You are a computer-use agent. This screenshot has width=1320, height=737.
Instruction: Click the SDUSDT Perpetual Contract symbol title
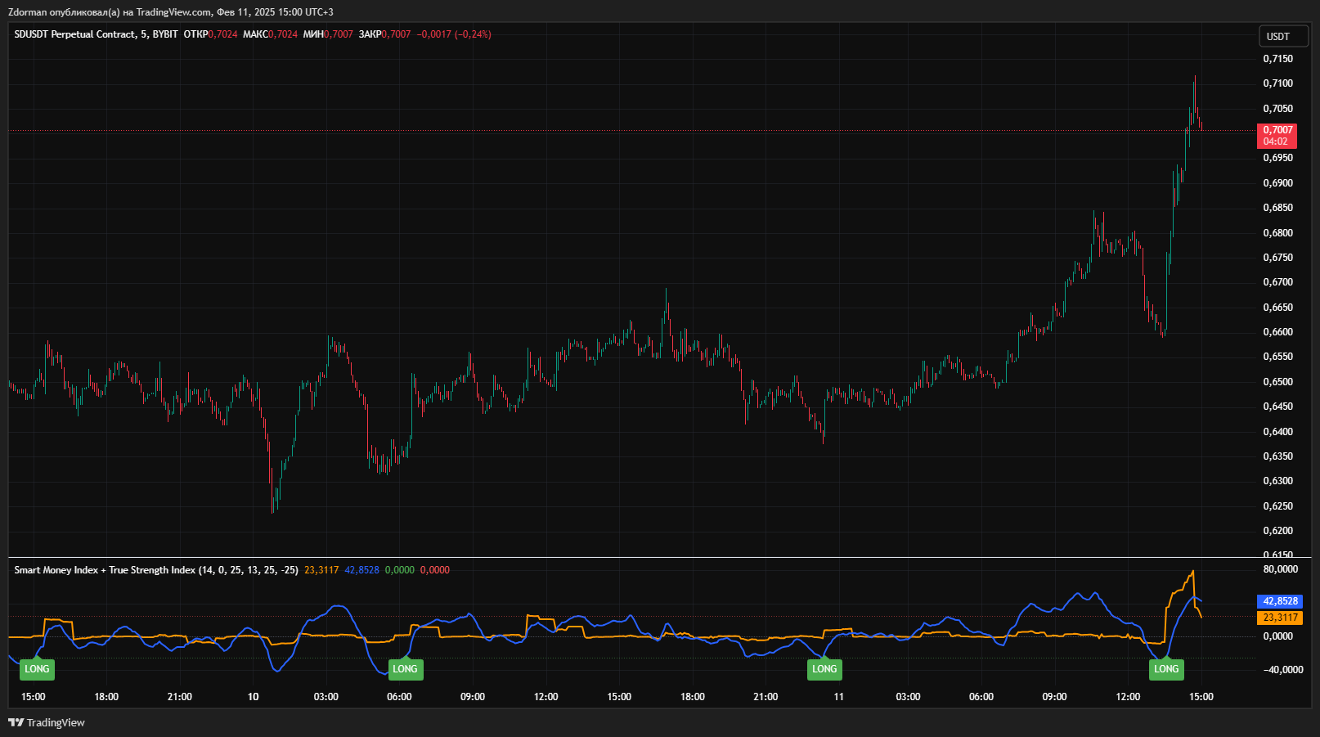pos(75,34)
